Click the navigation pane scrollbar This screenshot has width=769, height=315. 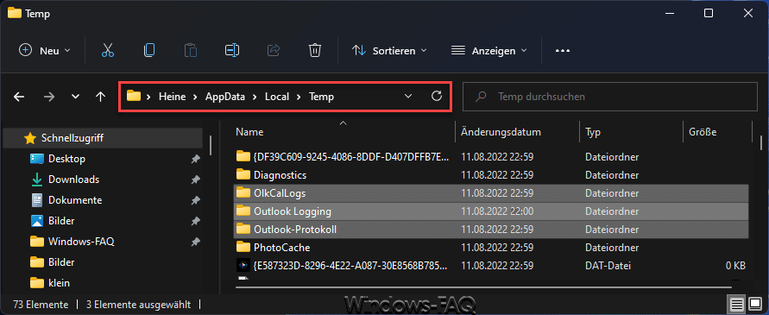pos(211,146)
